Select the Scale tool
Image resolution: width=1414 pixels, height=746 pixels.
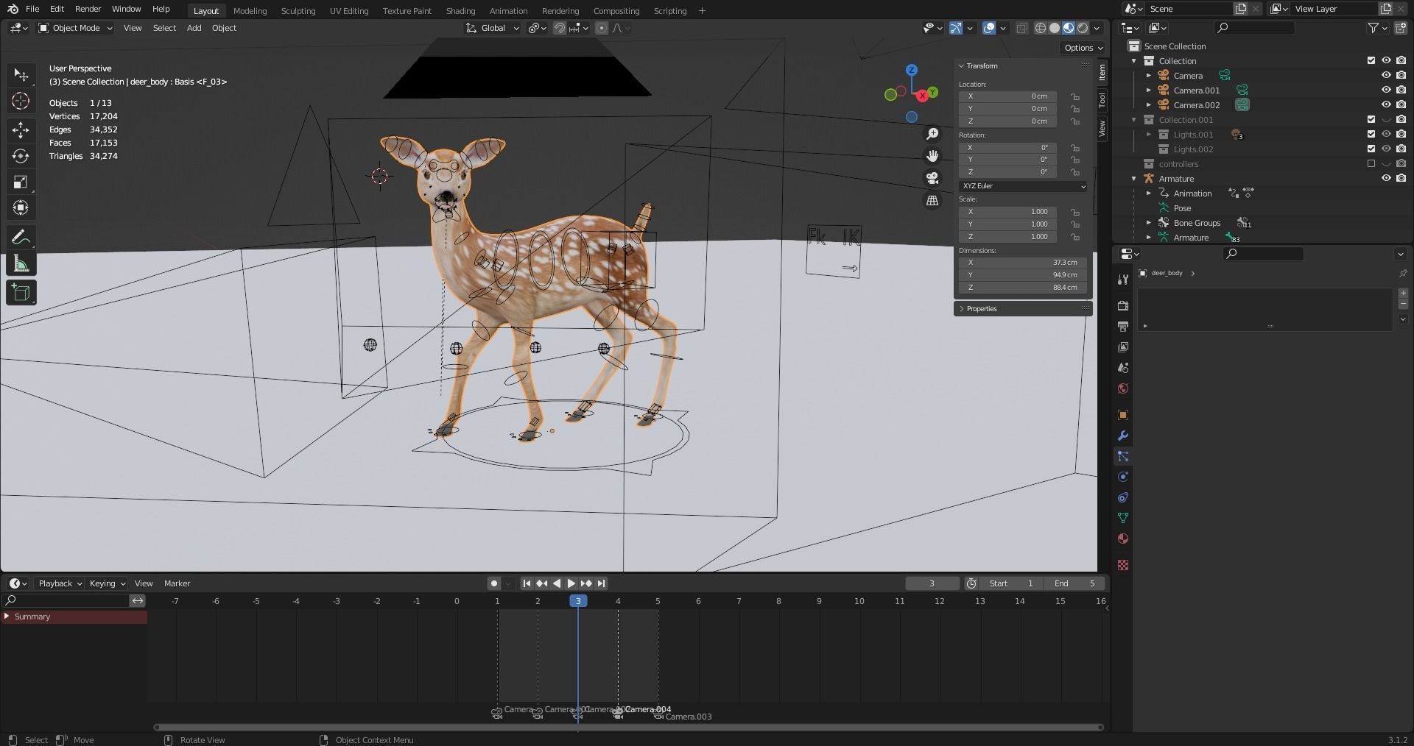pyautogui.click(x=21, y=182)
